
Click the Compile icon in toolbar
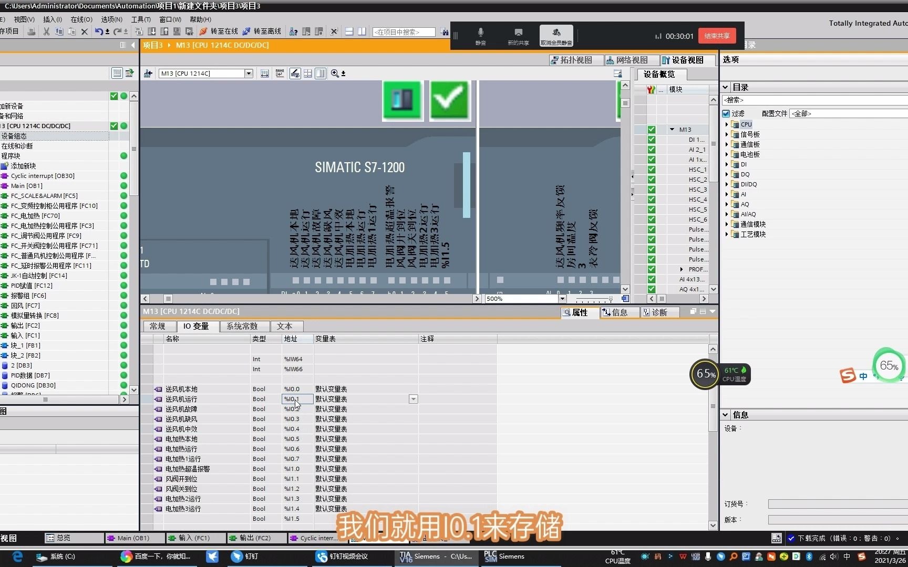point(139,31)
